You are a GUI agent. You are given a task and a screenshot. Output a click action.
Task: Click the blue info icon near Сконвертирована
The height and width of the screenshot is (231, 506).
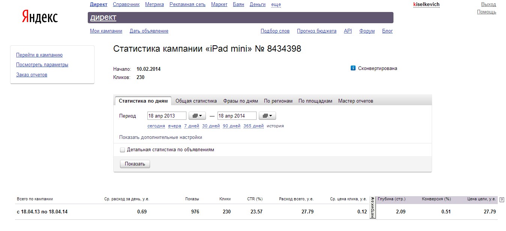[353, 68]
